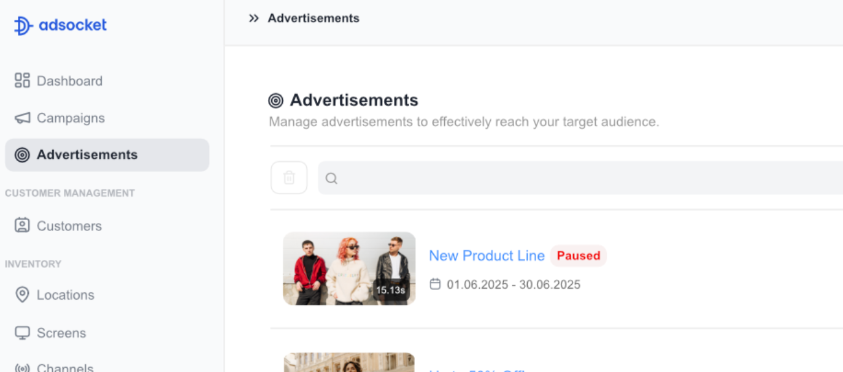Screen dimensions: 843x372
Task: Open Screens from the sidebar
Action: tap(61, 333)
